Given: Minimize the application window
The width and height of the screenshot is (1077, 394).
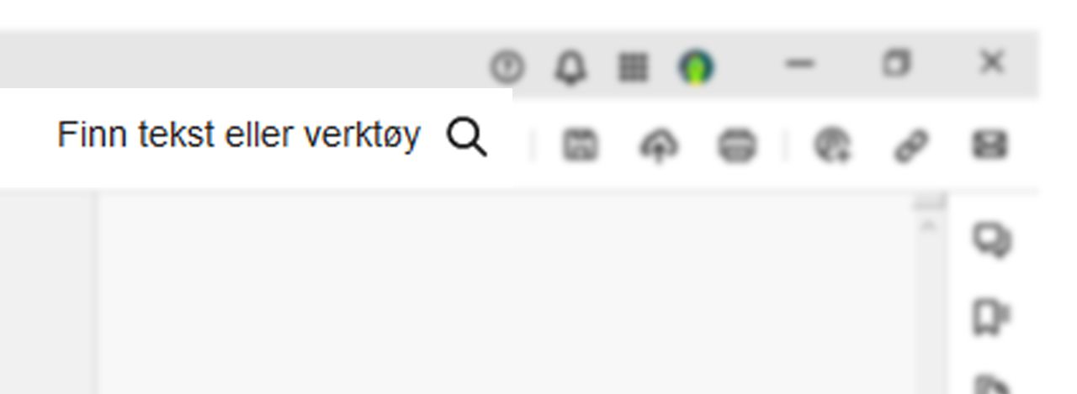Looking at the screenshot, I should pyautogui.click(x=800, y=64).
